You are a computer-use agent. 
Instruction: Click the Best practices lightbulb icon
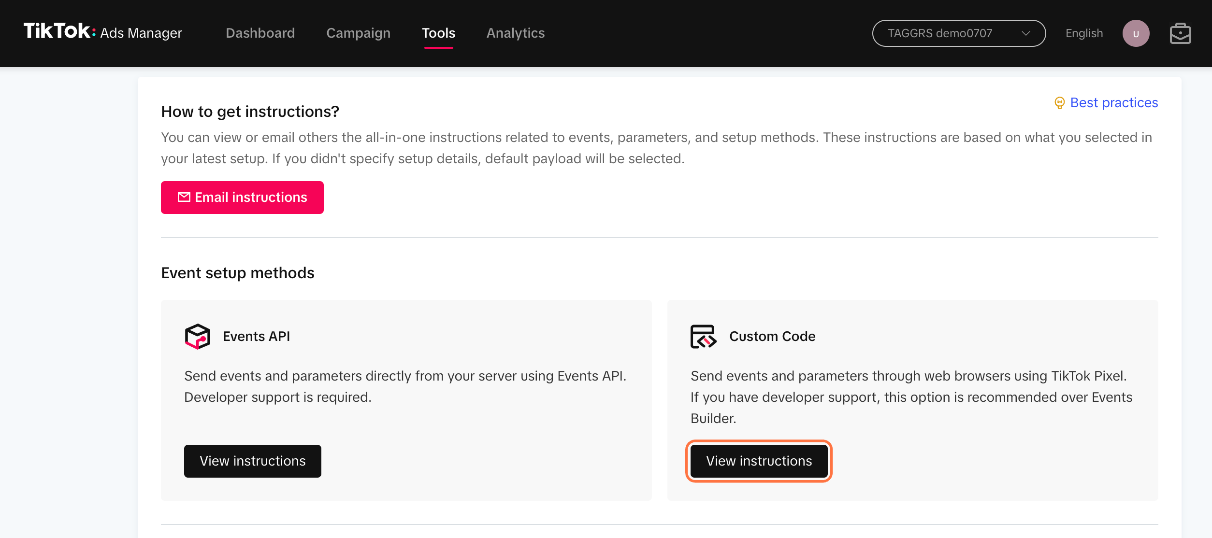tap(1059, 103)
